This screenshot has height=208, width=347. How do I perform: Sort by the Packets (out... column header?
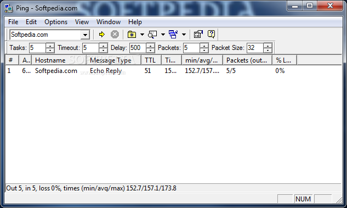[x=248, y=60]
